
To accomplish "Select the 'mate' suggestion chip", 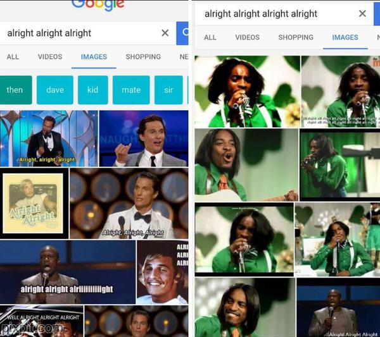I will tap(131, 90).
